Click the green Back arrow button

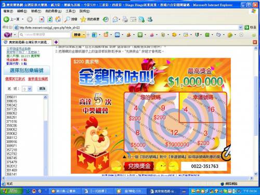click(6, 19)
